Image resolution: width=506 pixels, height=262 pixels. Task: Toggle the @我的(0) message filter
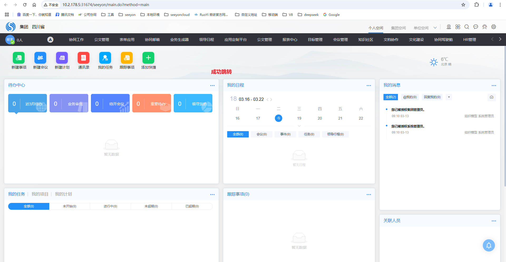[x=410, y=97]
